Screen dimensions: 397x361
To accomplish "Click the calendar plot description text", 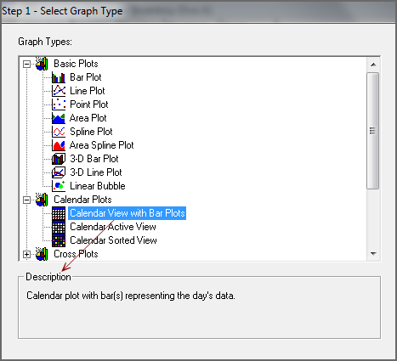I will [x=131, y=296].
